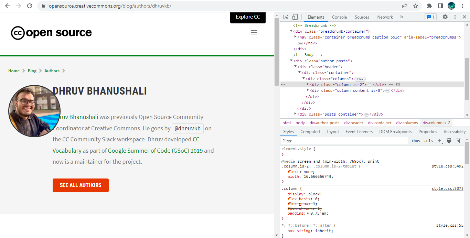Open the Accessibility tab
Image resolution: width=470 pixels, height=238 pixels.
tap(455, 132)
